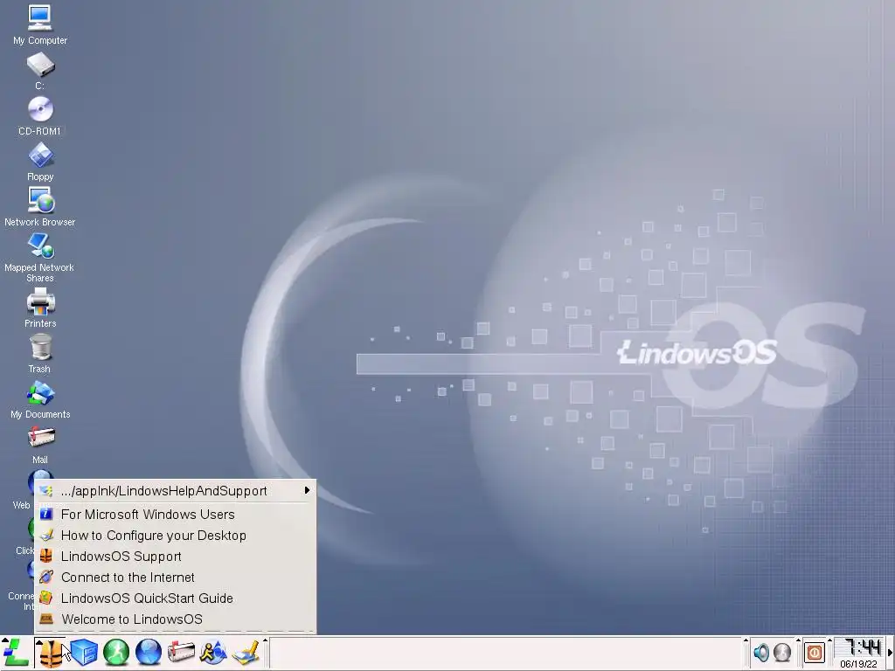Select the C: drive desktop icon
Image resolution: width=895 pixels, height=671 pixels.
[40, 71]
